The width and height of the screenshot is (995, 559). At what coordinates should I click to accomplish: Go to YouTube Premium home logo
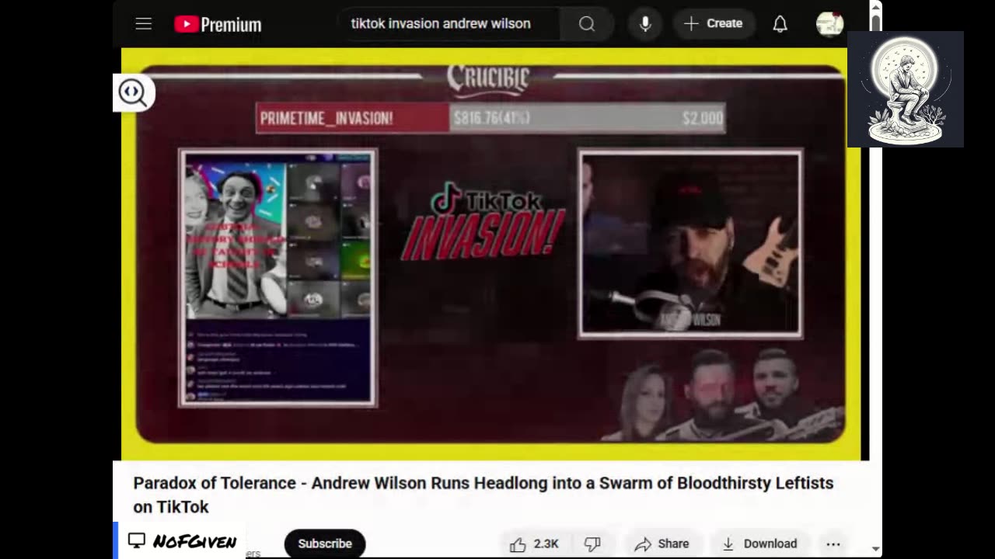218,24
